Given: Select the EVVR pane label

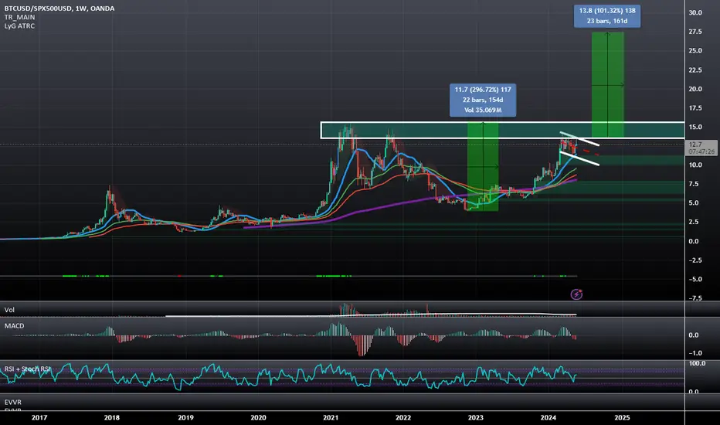Looking at the screenshot, I should 13,402.
